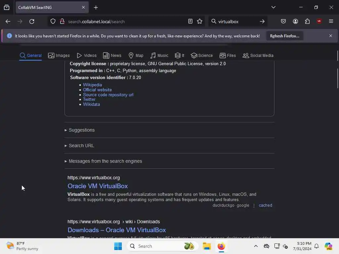Open a new browser tab
Image resolution: width=339 pixels, height=254 pixels.
(x=96, y=8)
